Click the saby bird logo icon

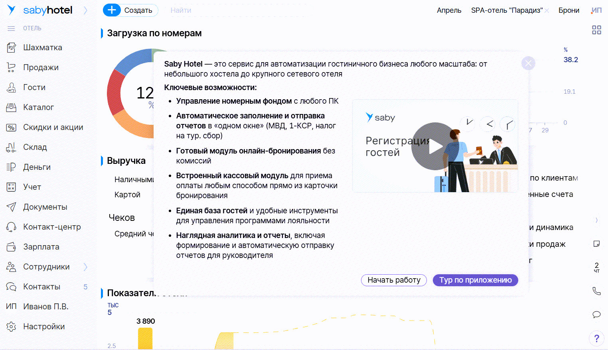(x=12, y=10)
